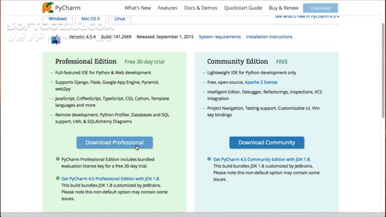Go to Docs & Demos

point(201,8)
